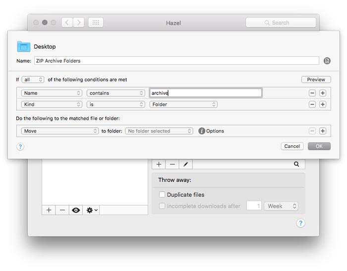Toggle the eye preview icon under folders
The width and height of the screenshot is (347, 271).
click(x=76, y=210)
